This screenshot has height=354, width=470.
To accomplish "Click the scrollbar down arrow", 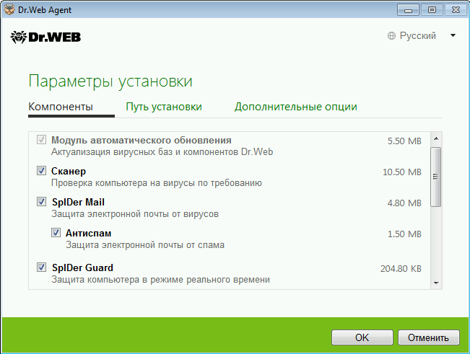I will coord(436,283).
